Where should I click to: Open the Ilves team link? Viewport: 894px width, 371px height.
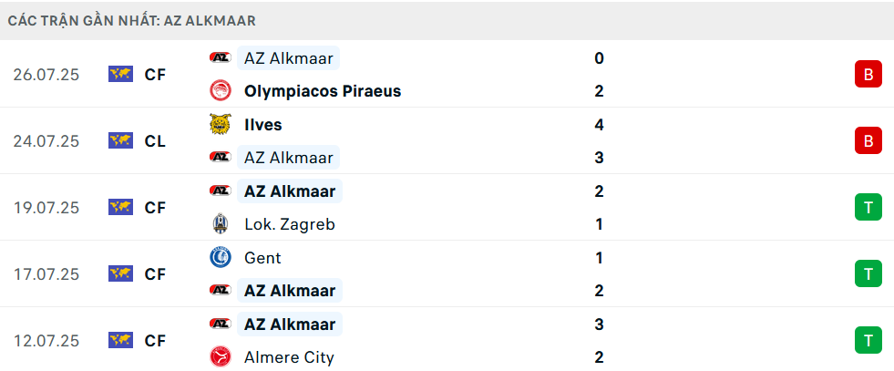tap(262, 125)
